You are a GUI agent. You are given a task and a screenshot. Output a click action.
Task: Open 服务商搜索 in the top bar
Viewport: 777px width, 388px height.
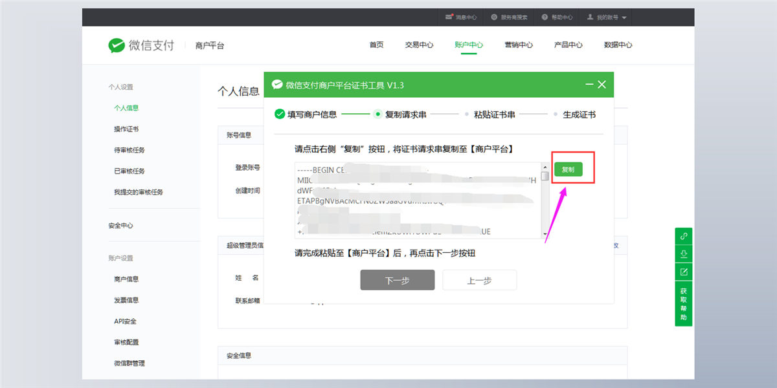pyautogui.click(x=509, y=17)
